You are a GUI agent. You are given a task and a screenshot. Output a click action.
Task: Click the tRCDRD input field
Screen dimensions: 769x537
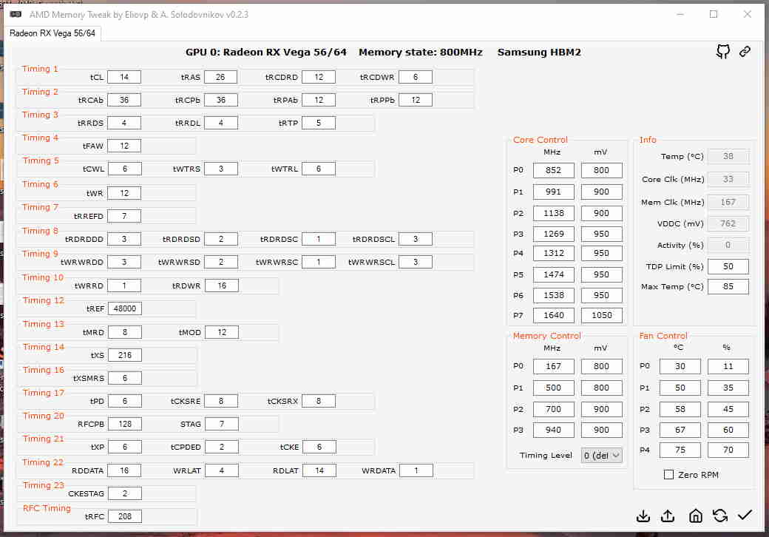click(x=319, y=77)
